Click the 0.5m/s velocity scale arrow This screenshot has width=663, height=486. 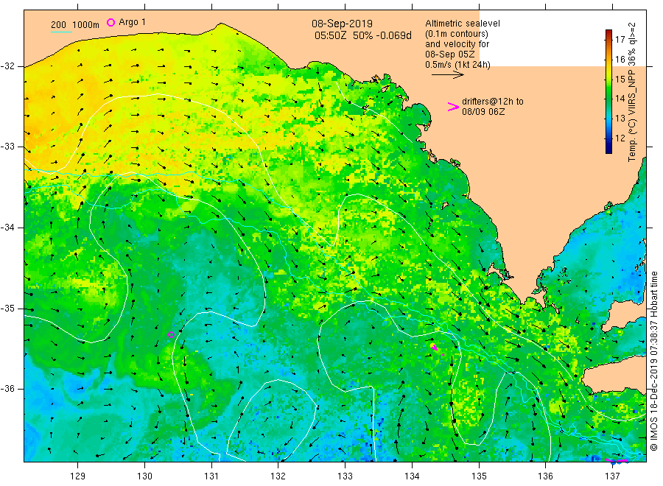[447, 75]
